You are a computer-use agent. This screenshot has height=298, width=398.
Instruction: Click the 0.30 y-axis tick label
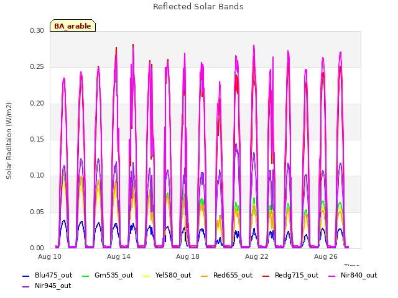click(x=37, y=30)
